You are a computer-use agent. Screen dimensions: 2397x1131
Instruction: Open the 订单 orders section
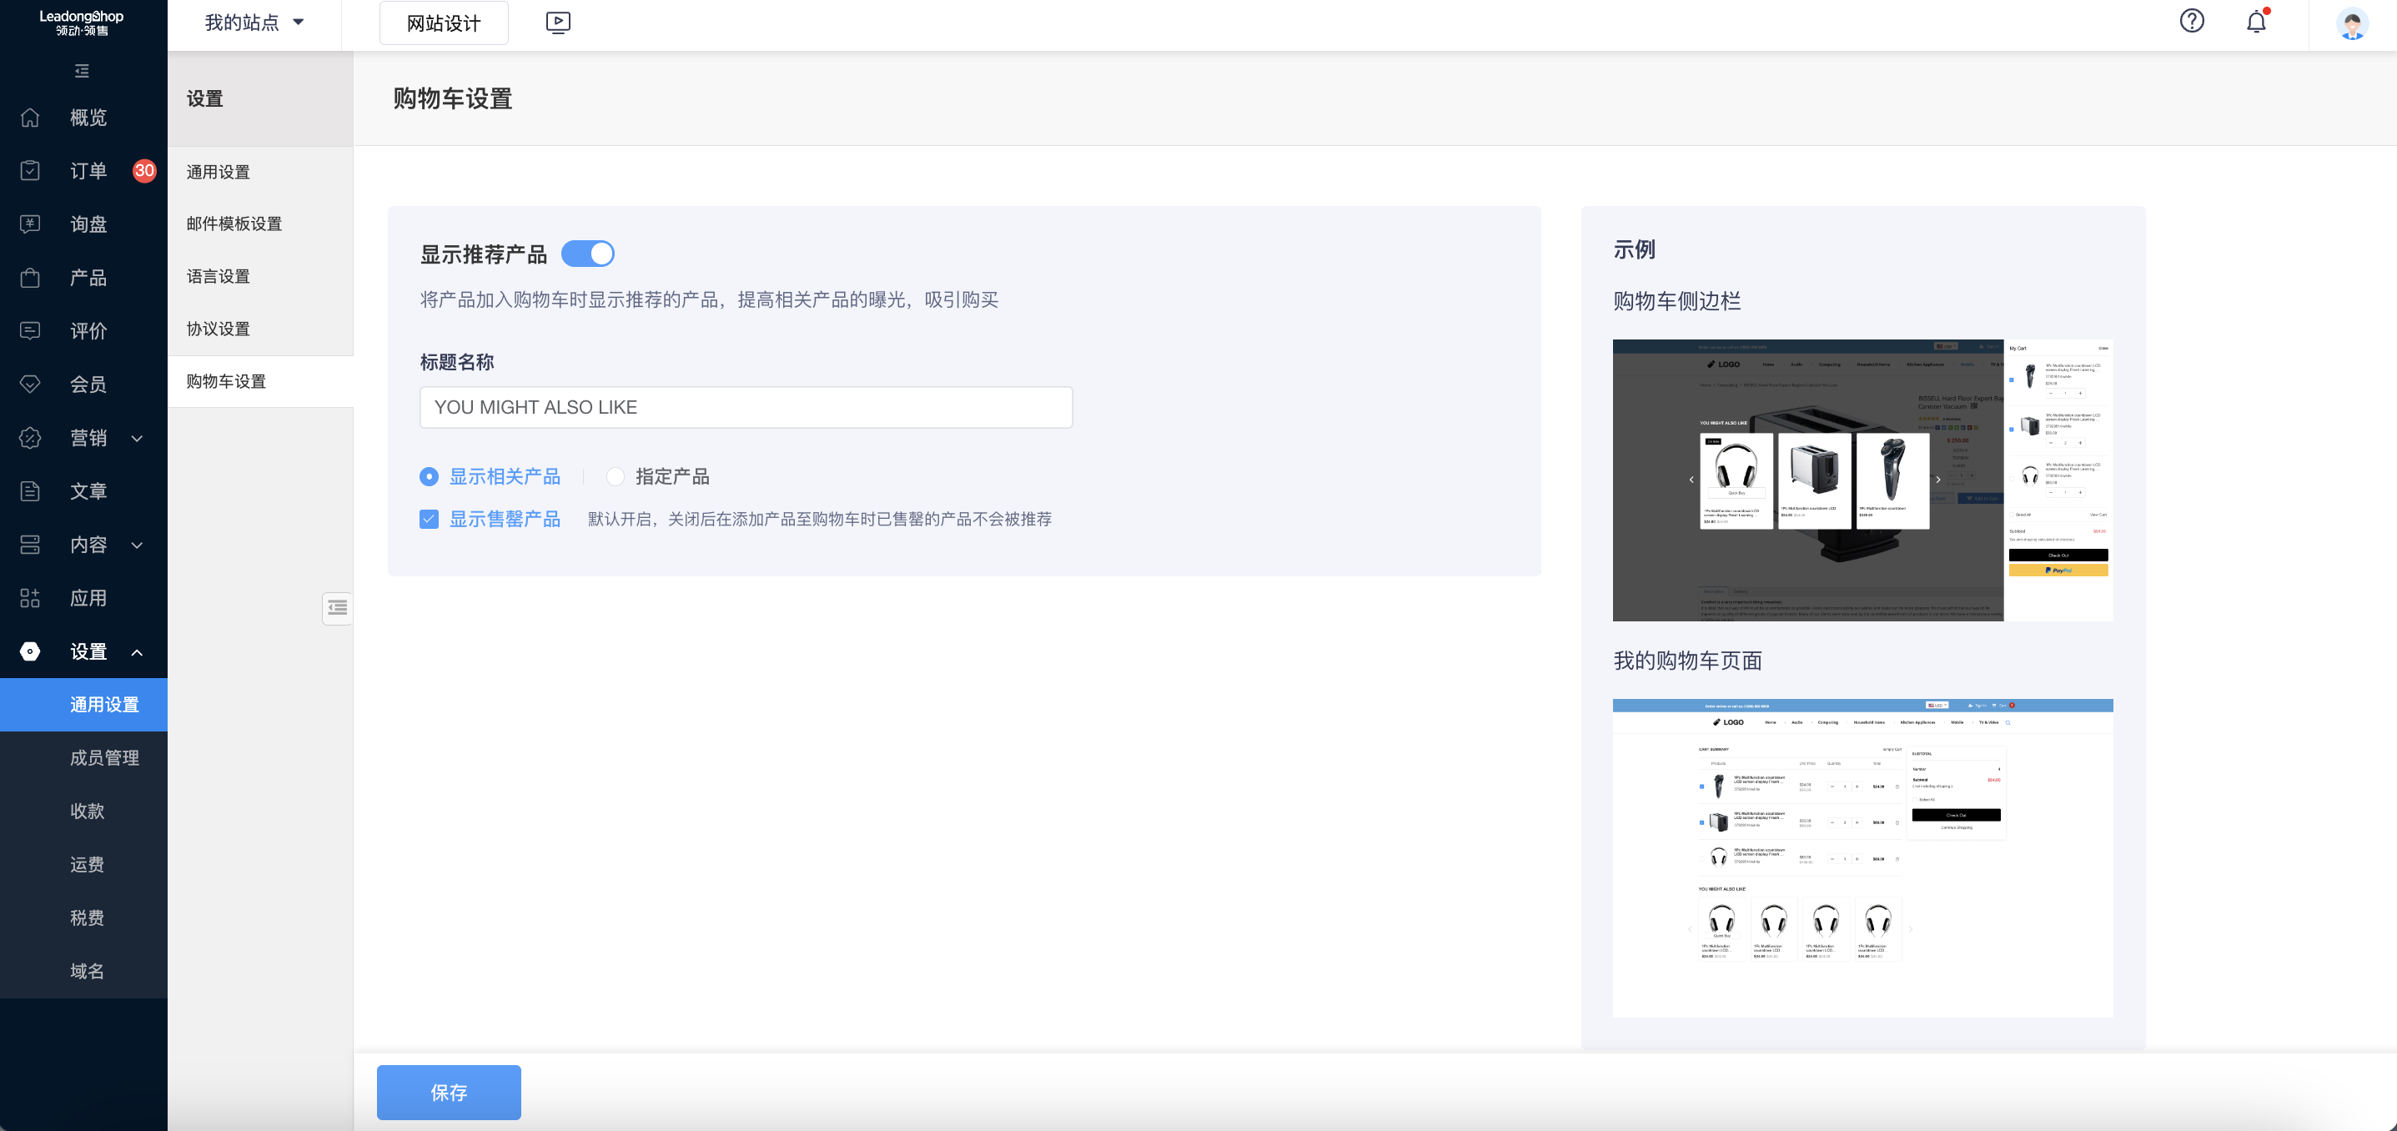[x=88, y=170]
